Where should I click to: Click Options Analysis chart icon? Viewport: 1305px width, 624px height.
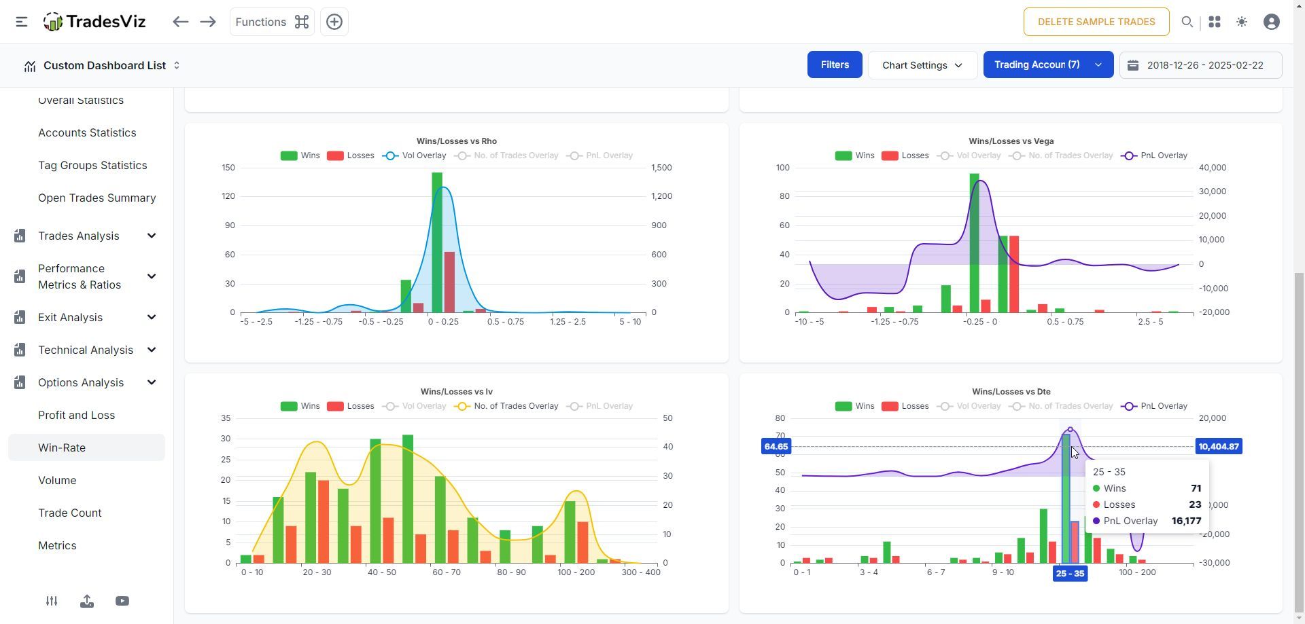coord(20,382)
